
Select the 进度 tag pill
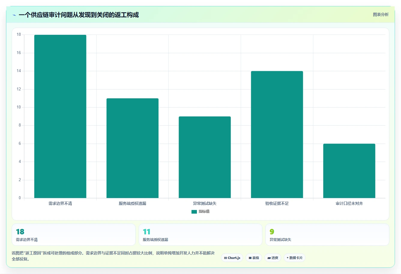(x=273, y=258)
